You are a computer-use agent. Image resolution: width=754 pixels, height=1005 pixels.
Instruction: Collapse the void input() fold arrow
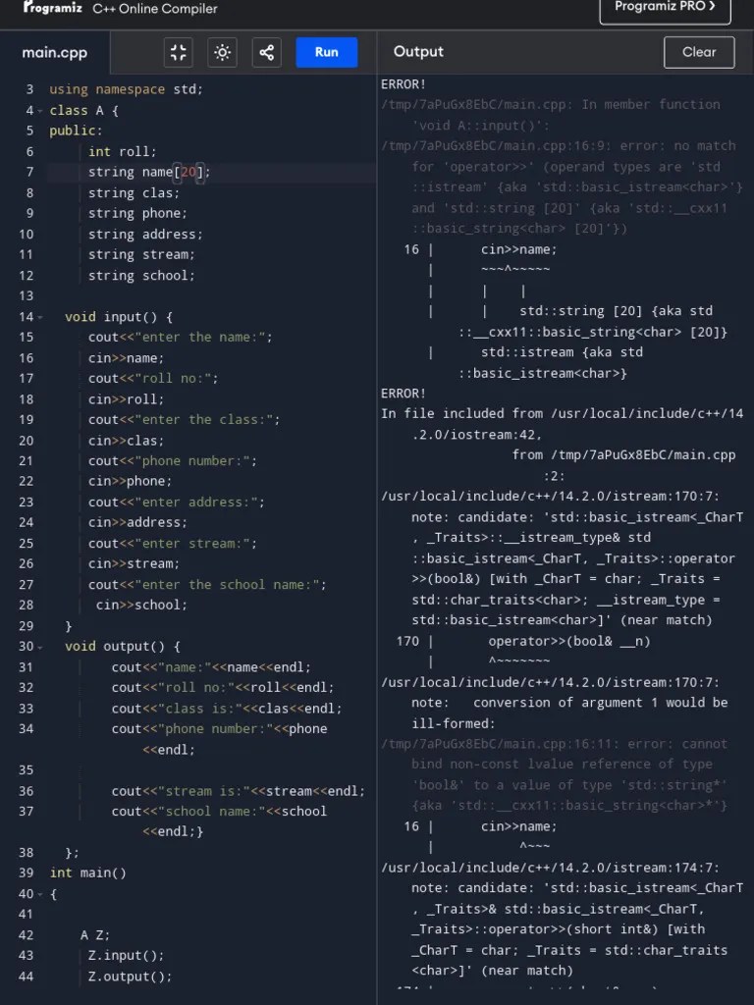39,317
